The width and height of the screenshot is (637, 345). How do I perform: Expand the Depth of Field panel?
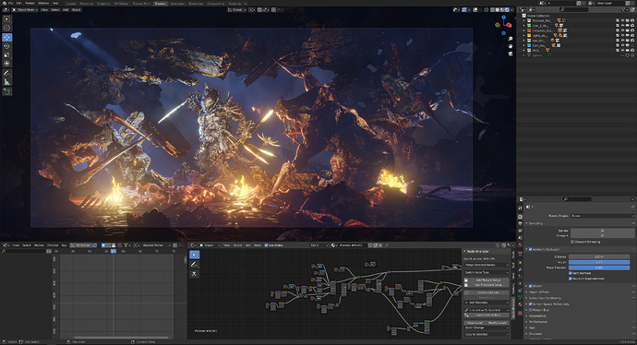(x=539, y=291)
